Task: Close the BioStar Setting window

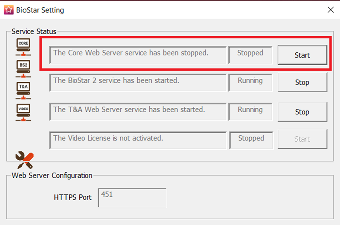Action: point(330,10)
